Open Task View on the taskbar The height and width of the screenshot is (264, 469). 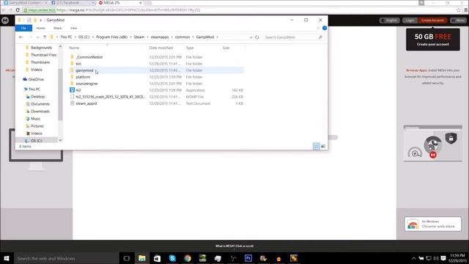[x=127, y=258]
